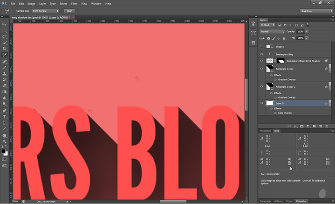This screenshot has width=335, height=204.
Task: Switch to the Properties tab
Action: coord(265,131)
